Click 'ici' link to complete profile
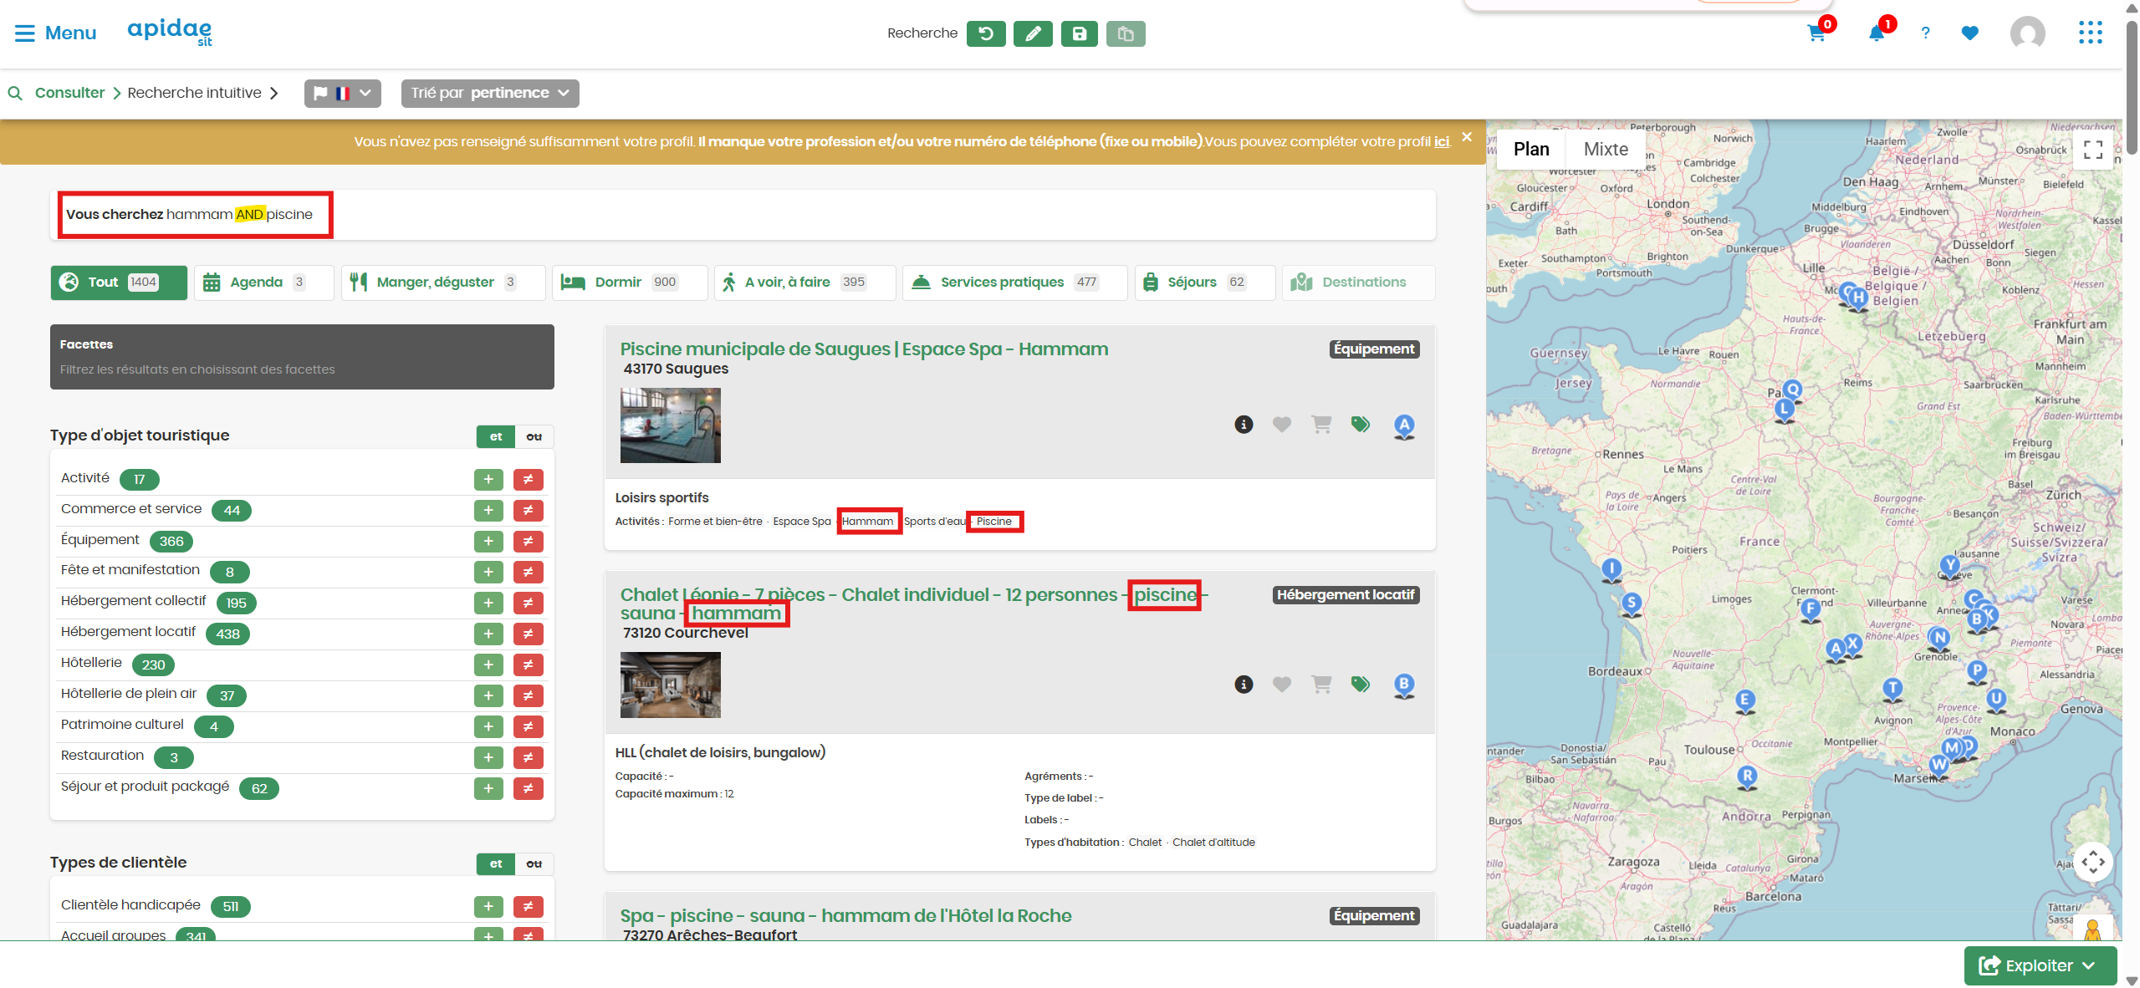 point(1442,141)
